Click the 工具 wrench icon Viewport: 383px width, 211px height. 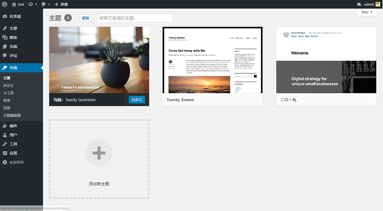(x=5, y=144)
